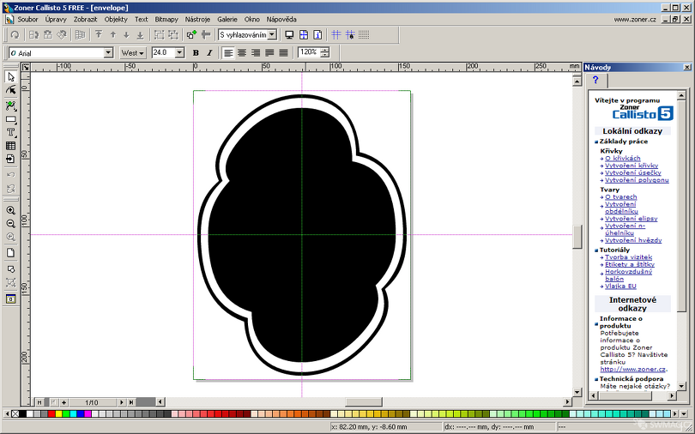Click the import document tool
Screen dimensions: 695x434
click(11, 159)
